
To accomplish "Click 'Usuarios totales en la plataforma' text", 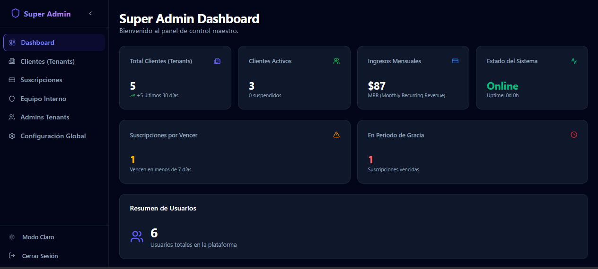I will (x=193, y=245).
